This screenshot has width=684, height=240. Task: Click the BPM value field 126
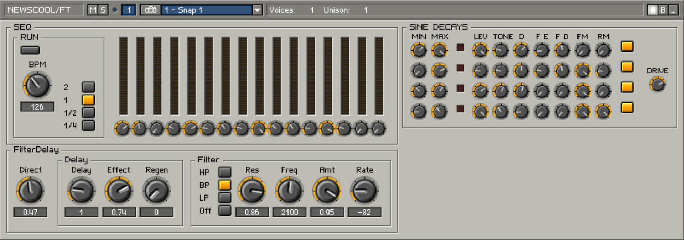[x=37, y=107]
